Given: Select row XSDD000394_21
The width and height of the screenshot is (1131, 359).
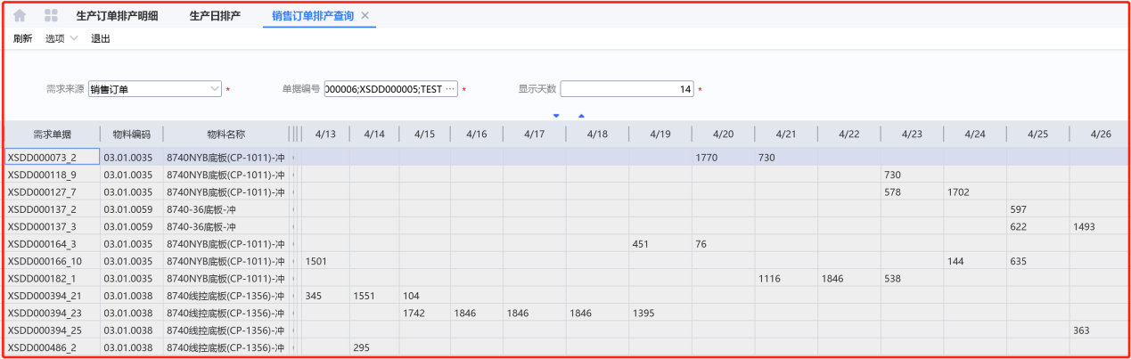Looking at the screenshot, I should pos(567,295).
